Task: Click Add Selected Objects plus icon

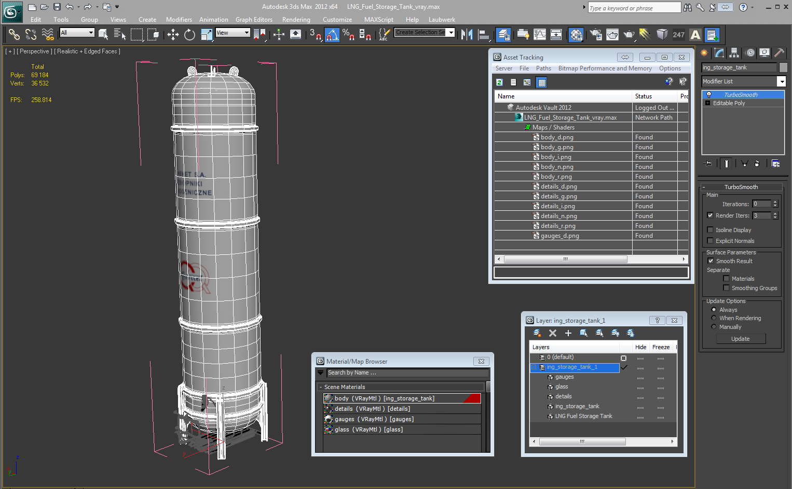Action: tap(568, 333)
